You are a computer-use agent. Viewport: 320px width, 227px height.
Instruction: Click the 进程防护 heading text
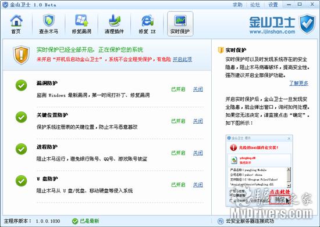pos(47,147)
